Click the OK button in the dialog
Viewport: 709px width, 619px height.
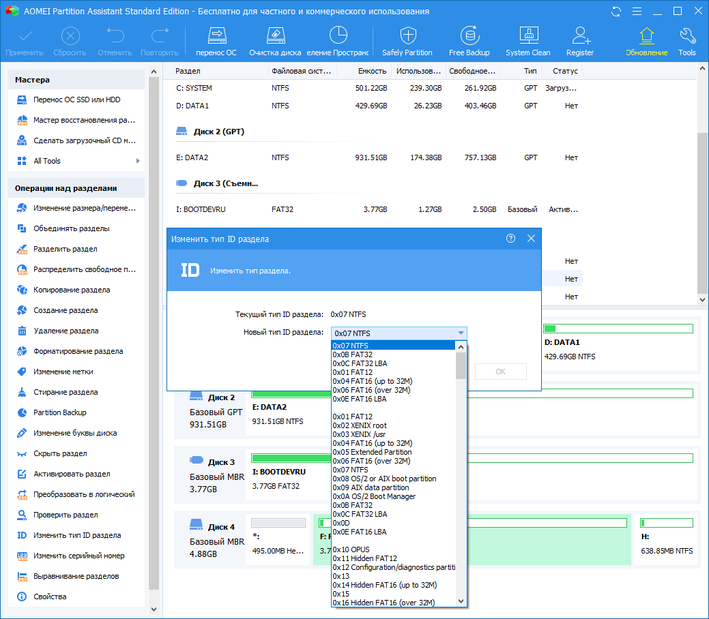click(501, 372)
